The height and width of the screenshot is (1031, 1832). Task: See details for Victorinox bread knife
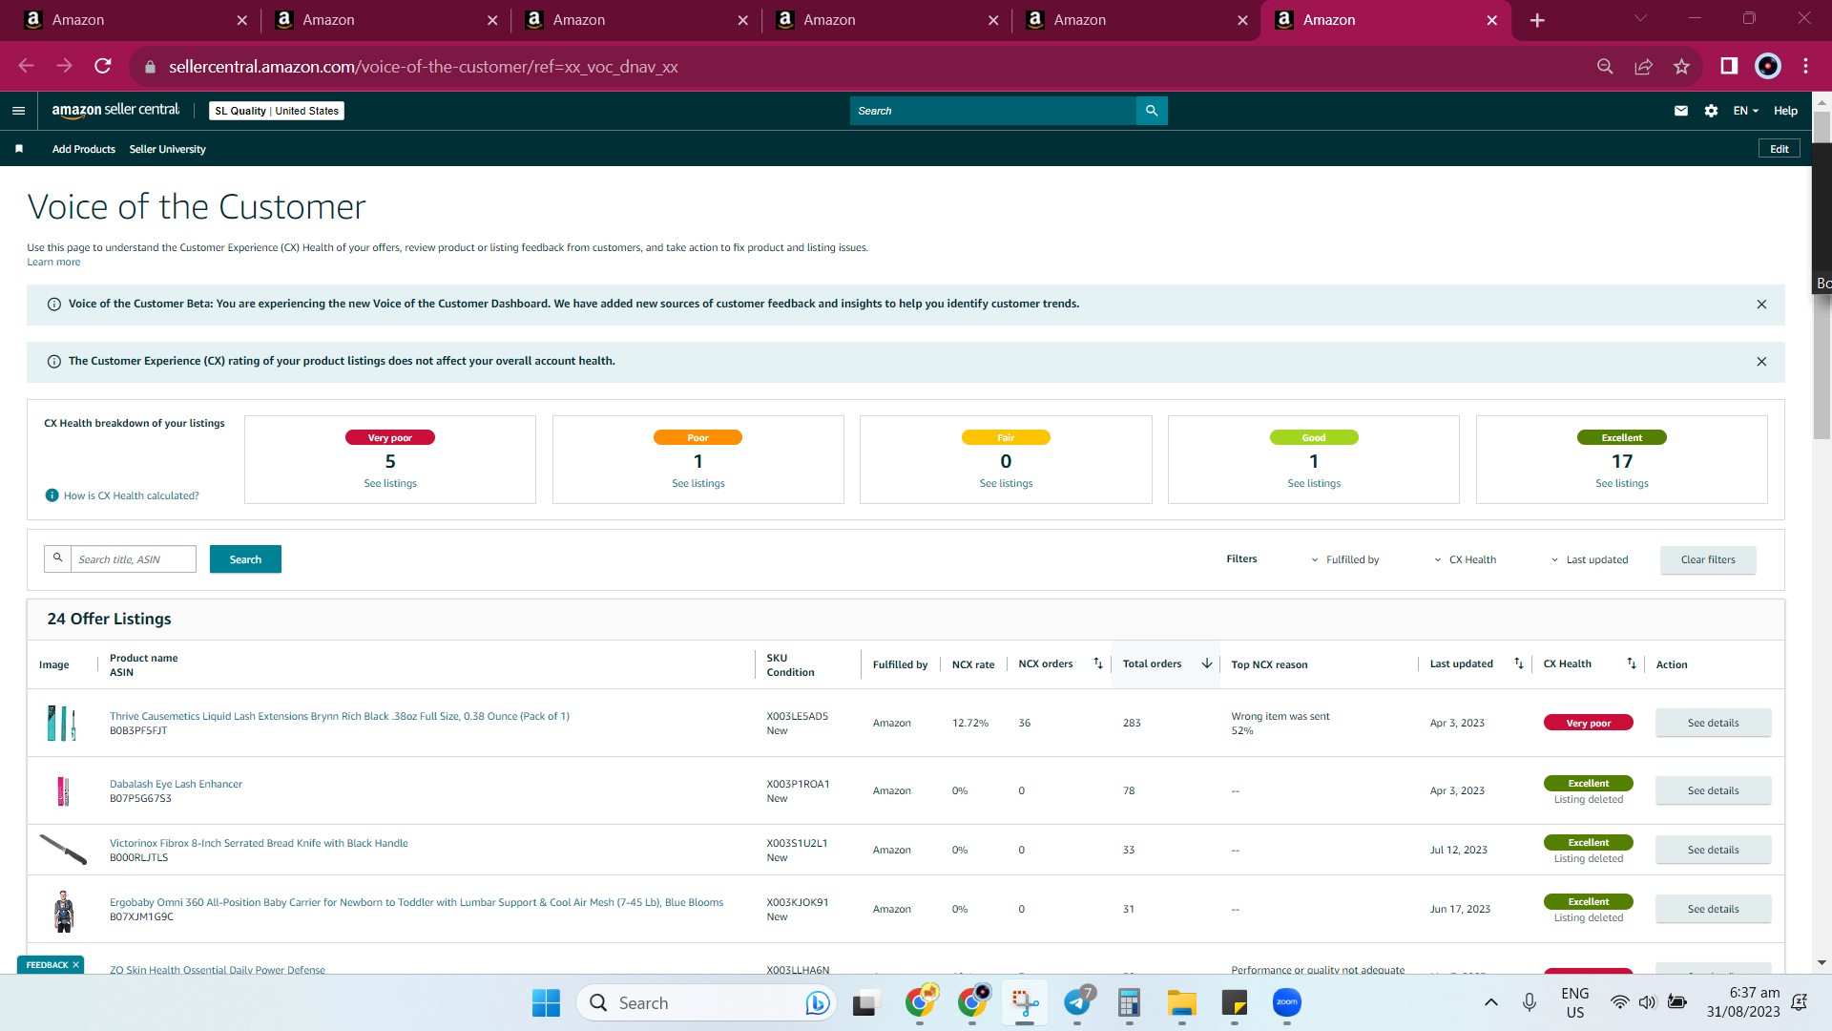[x=1713, y=850]
